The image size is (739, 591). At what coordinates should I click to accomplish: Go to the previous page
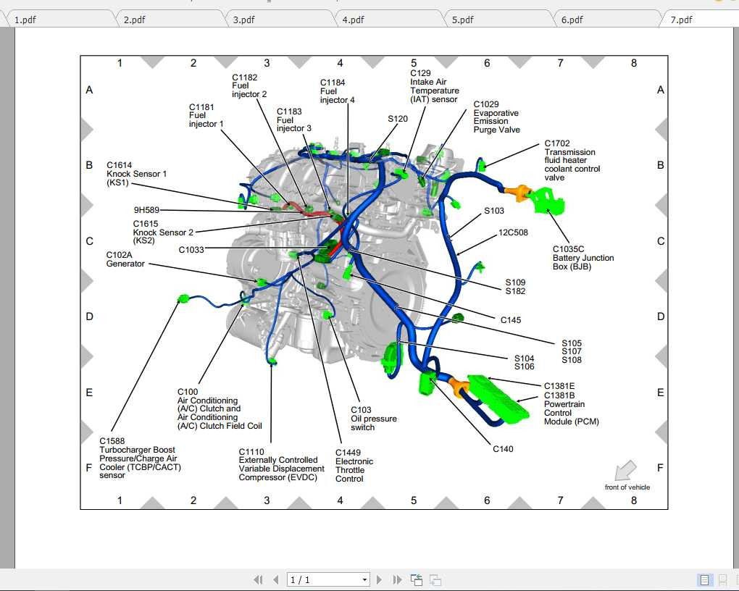276,579
